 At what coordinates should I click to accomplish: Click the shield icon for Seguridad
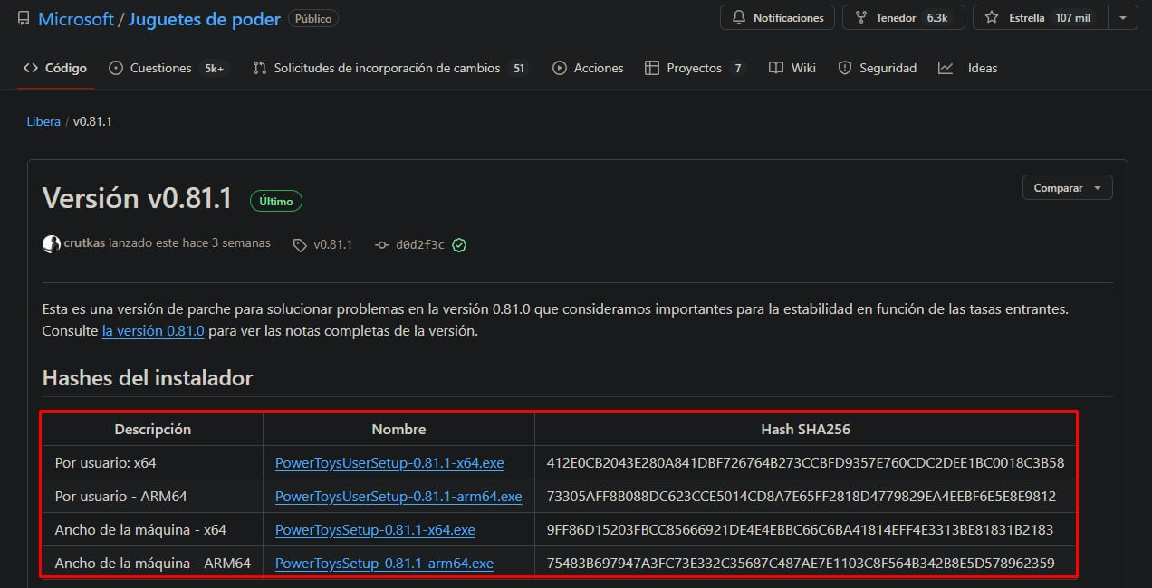point(845,68)
